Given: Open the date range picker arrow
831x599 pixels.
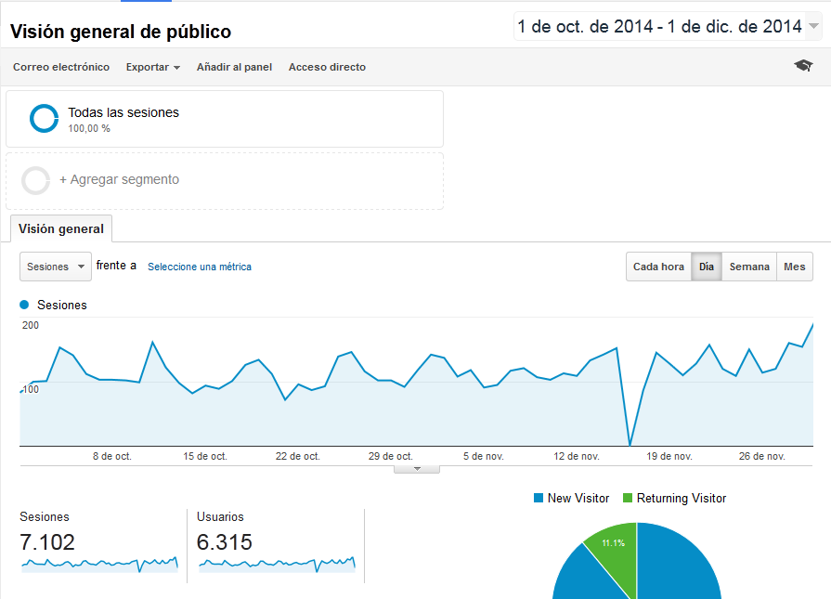Looking at the screenshot, I should (813, 26).
